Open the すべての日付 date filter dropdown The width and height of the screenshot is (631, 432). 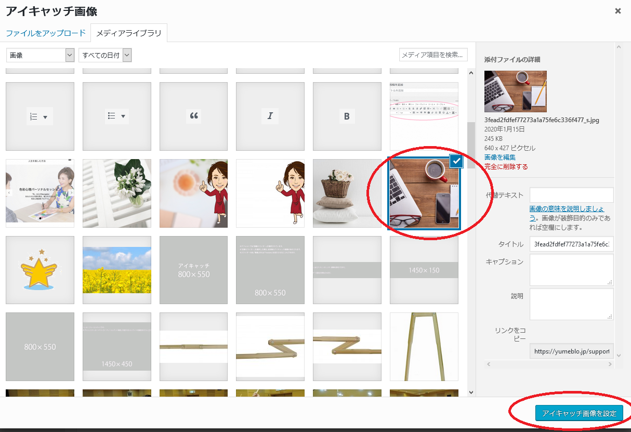105,55
